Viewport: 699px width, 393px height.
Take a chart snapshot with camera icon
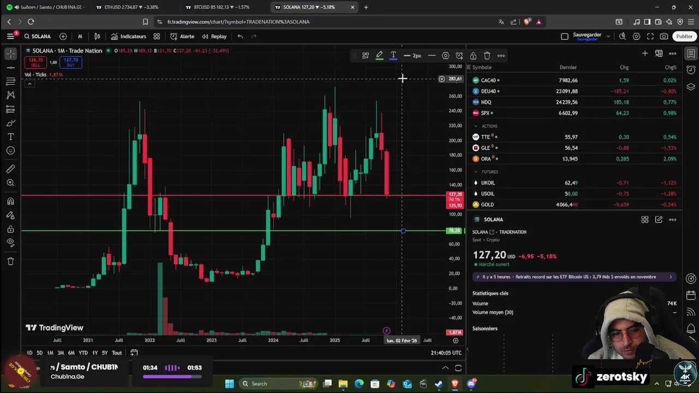click(x=664, y=37)
